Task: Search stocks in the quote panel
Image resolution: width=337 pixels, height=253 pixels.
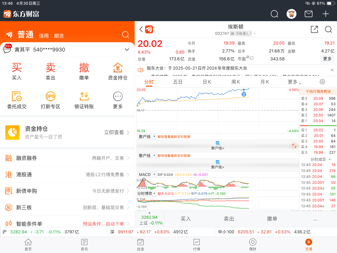Action: (328, 29)
